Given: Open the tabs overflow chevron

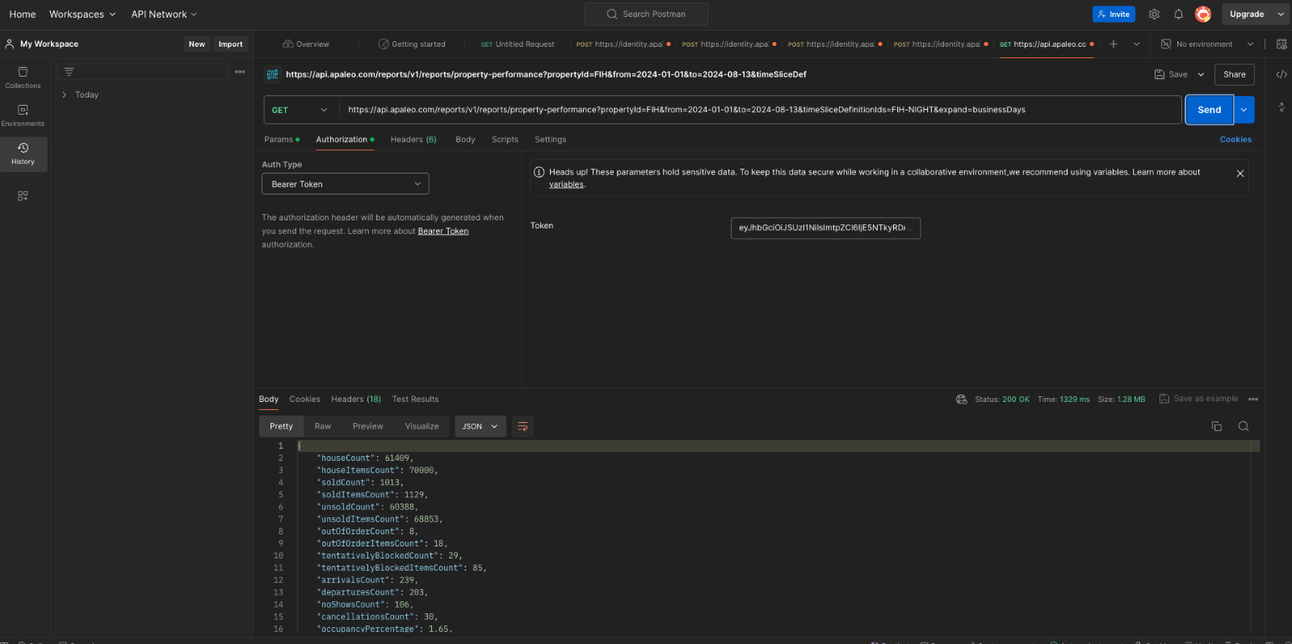Looking at the screenshot, I should (1136, 44).
